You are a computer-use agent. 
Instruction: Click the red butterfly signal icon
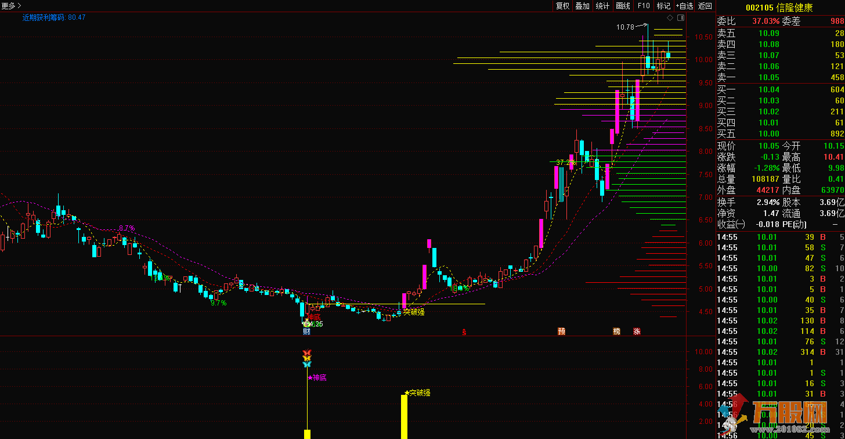[x=307, y=352]
